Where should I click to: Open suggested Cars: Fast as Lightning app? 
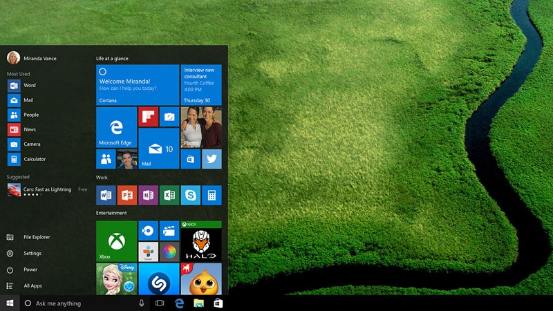pos(47,190)
